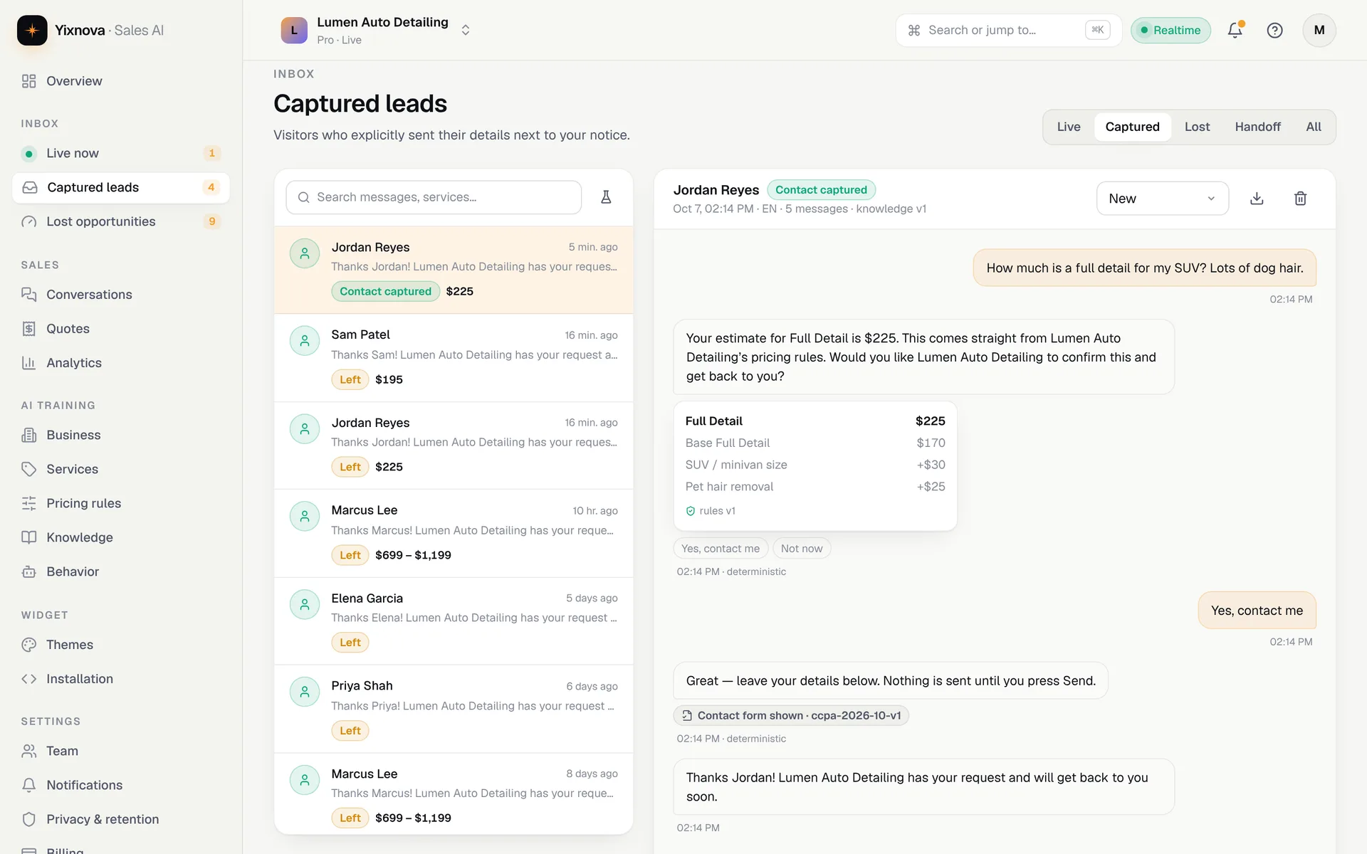Screen dimensions: 1367x854
Task: Open Behavior AI training page
Action: [x=121, y=571]
